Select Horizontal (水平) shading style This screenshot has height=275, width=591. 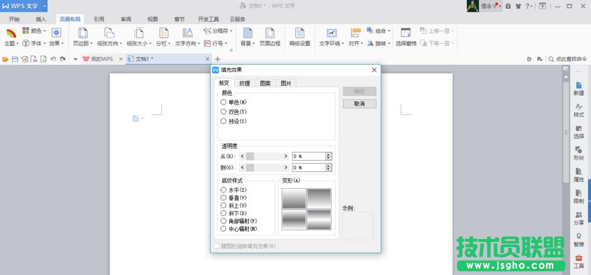[x=223, y=190]
